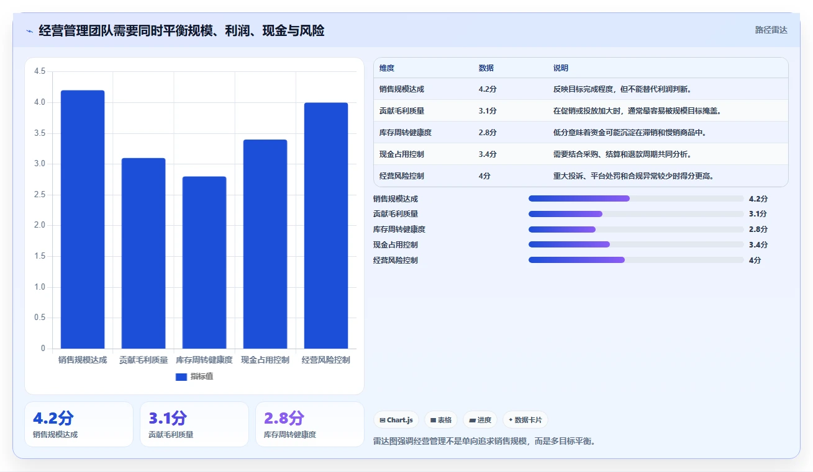This screenshot has height=472, width=813.
Task: Click the 销售规模达成 bar in chart
Action: pyautogui.click(x=83, y=220)
